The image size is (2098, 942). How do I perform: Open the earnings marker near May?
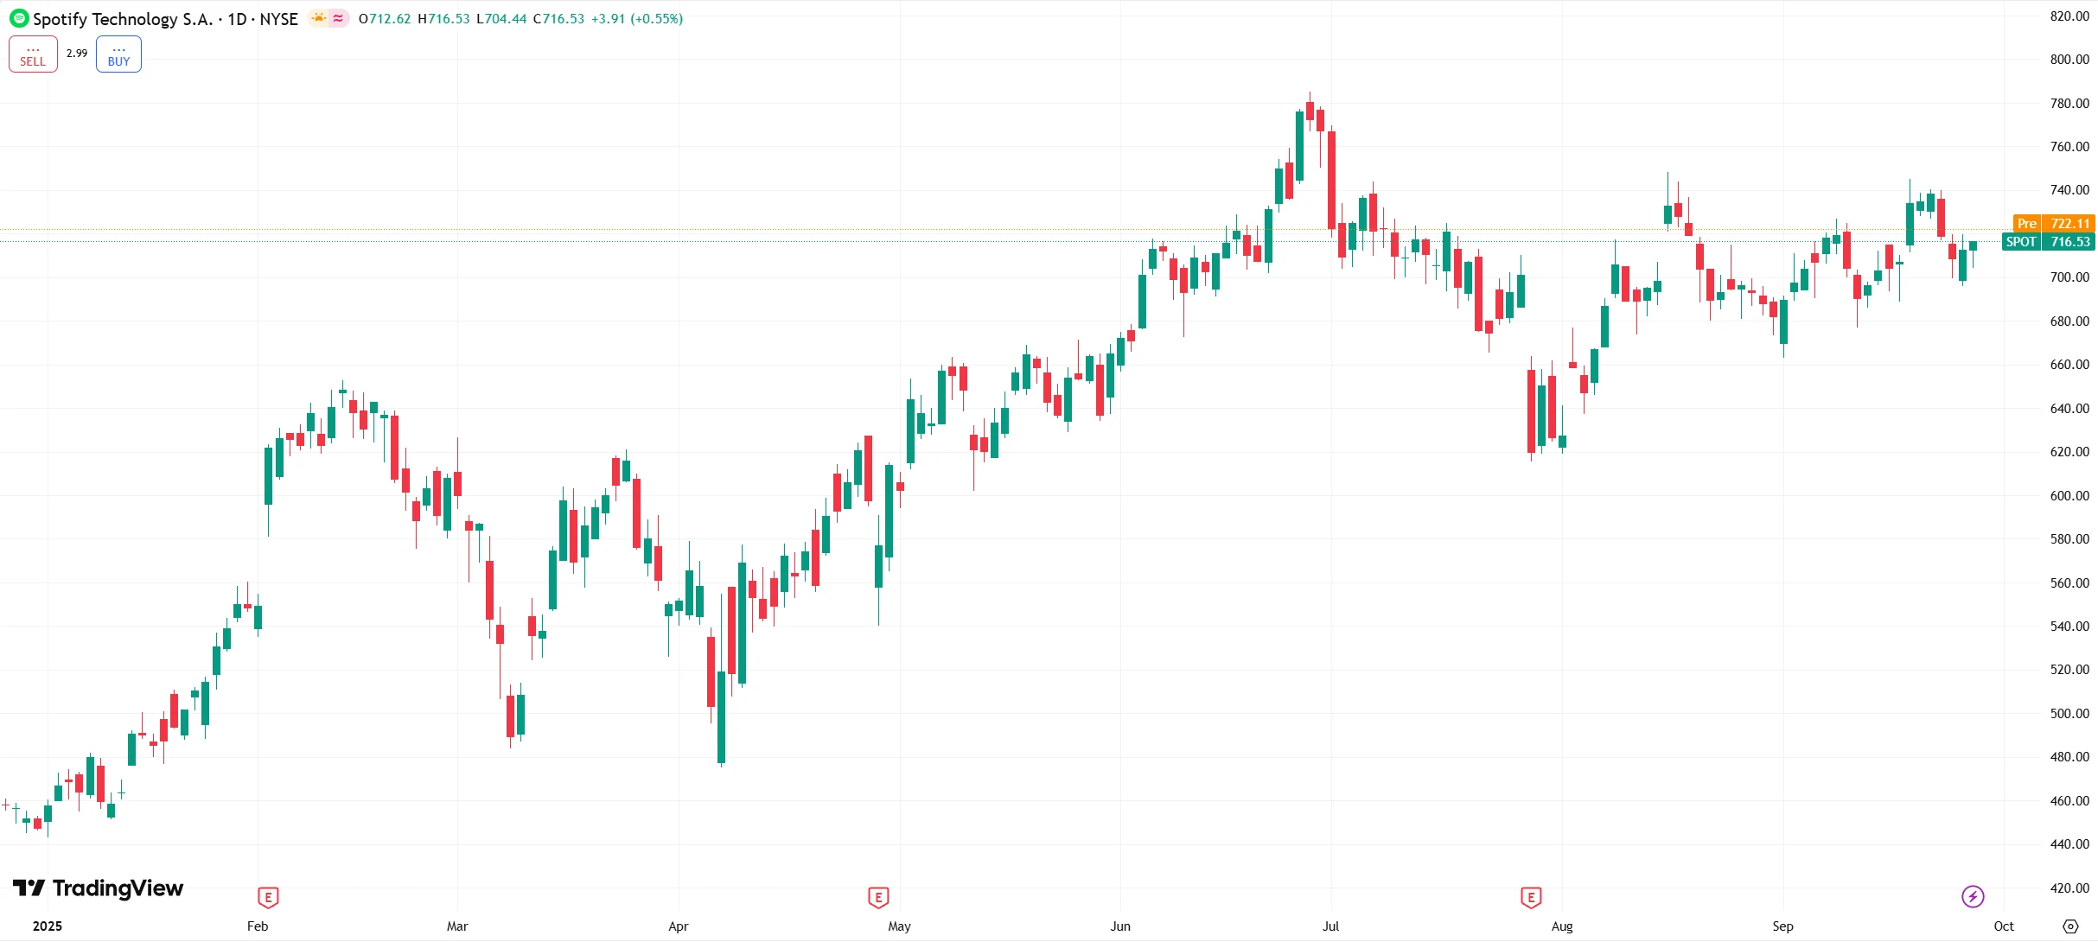[x=878, y=897]
